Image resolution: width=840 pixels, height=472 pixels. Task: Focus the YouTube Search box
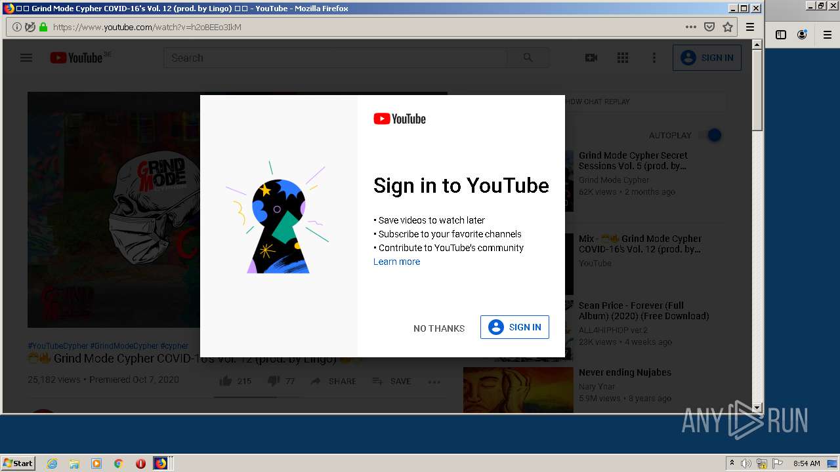coord(335,58)
